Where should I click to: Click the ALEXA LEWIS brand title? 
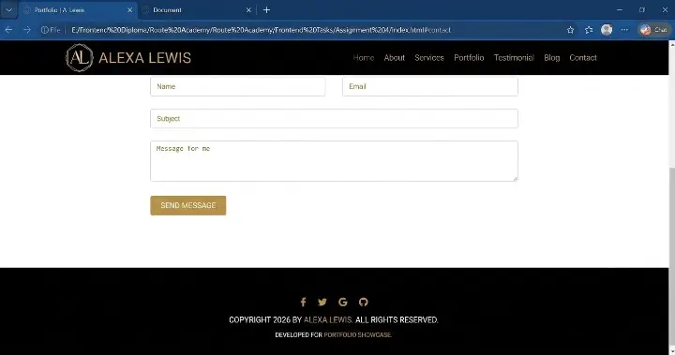point(144,58)
